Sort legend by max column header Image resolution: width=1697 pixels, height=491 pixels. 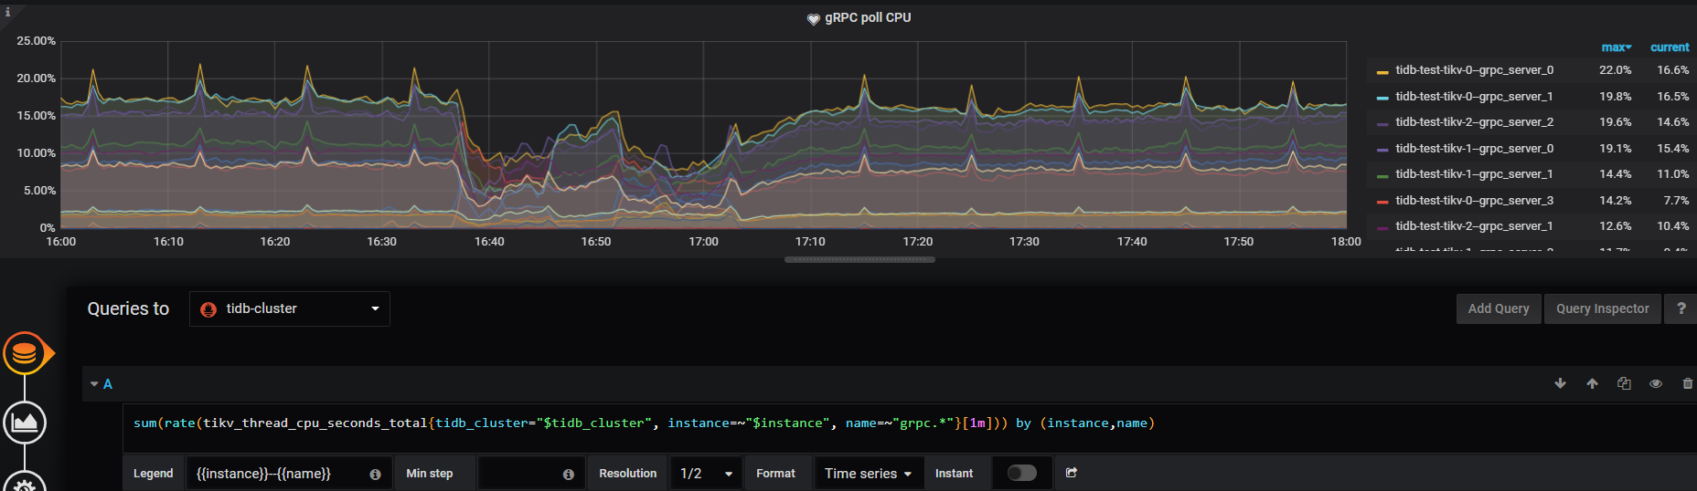(1616, 47)
